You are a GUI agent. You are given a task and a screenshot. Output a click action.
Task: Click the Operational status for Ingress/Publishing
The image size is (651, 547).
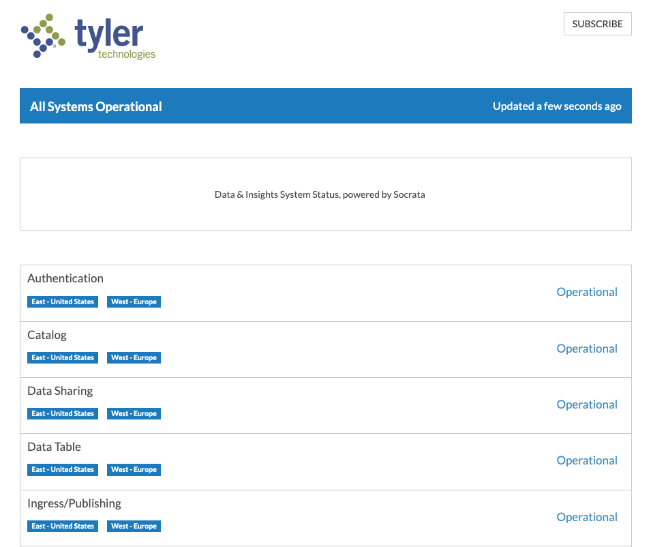tap(587, 517)
